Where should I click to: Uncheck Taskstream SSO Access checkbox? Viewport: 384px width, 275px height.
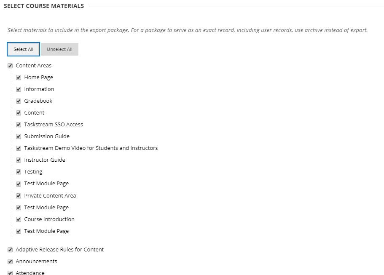(19, 125)
